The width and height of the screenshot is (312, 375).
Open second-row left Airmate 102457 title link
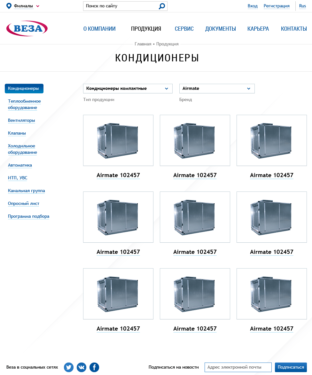[118, 252]
